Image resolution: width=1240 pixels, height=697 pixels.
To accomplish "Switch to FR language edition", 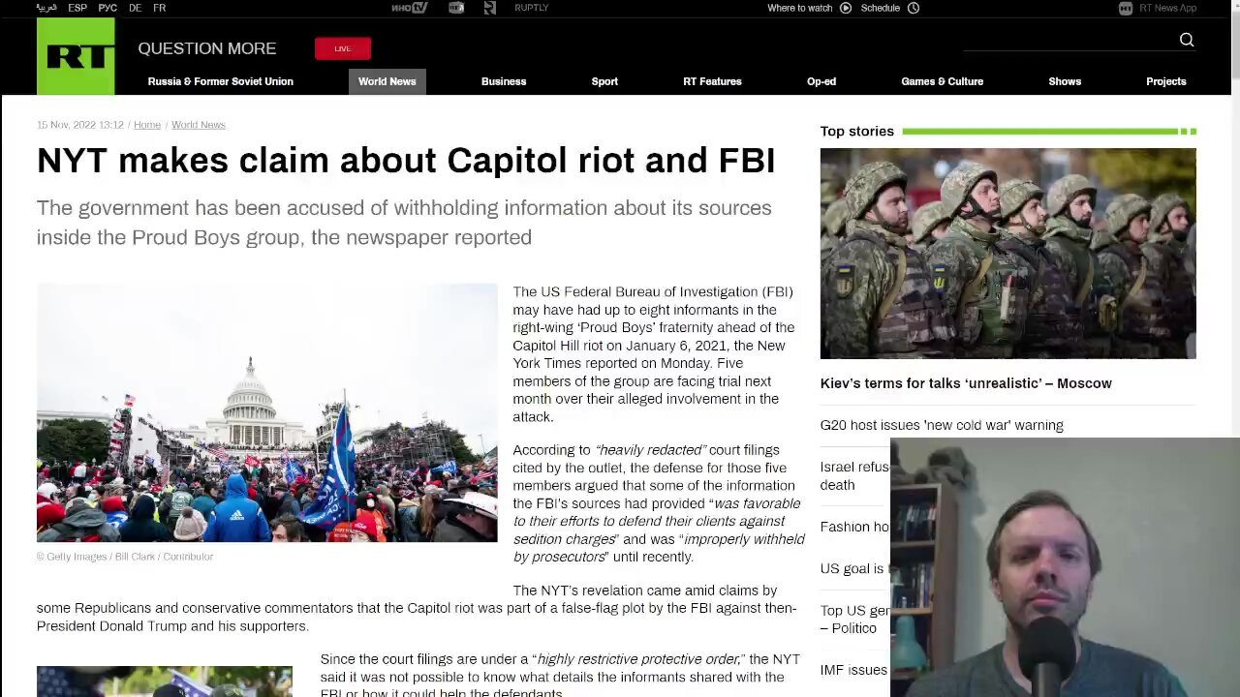I will (159, 8).
